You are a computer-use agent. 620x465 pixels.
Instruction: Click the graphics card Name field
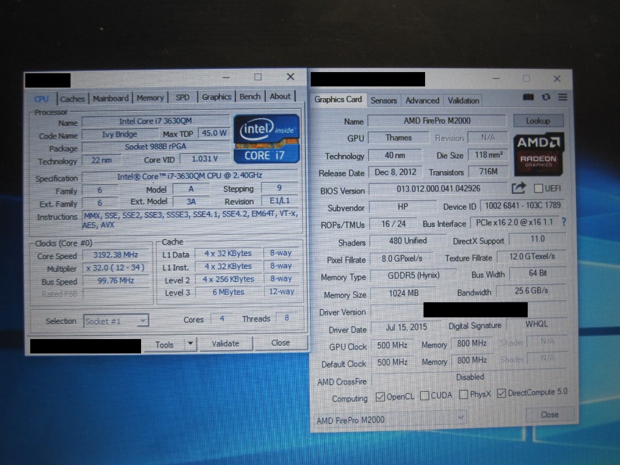tap(437, 120)
